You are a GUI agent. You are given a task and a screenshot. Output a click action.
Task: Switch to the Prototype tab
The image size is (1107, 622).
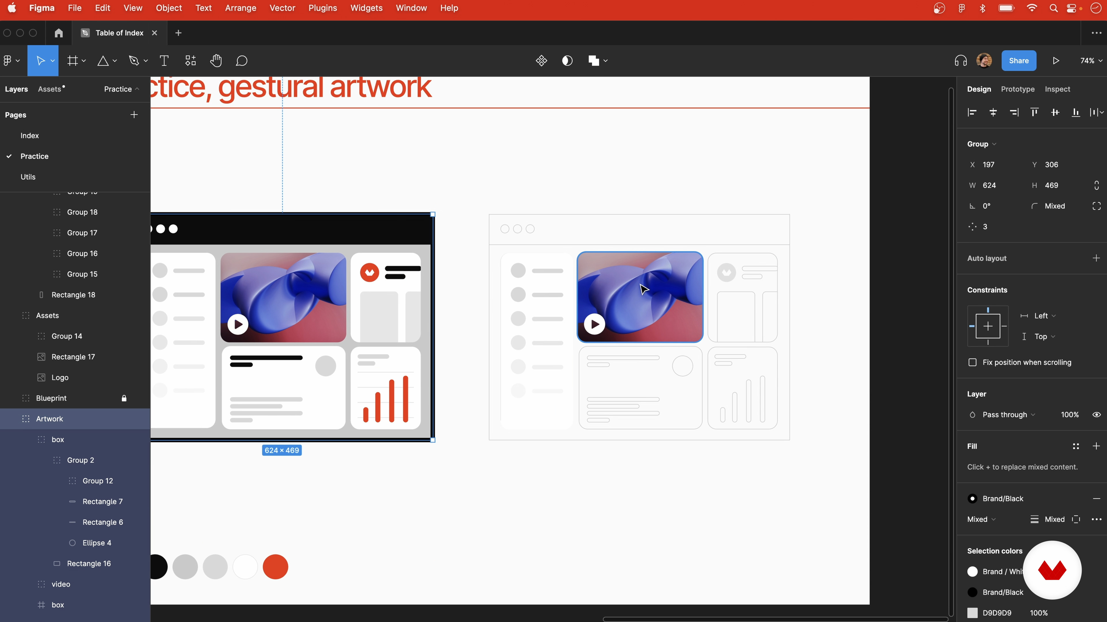[x=1017, y=89]
